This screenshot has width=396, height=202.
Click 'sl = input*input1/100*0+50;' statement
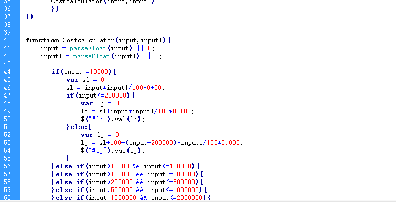pos(115,88)
